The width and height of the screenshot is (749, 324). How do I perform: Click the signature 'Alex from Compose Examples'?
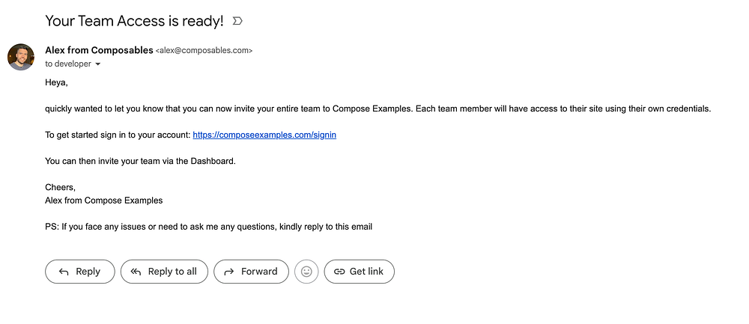(x=103, y=200)
